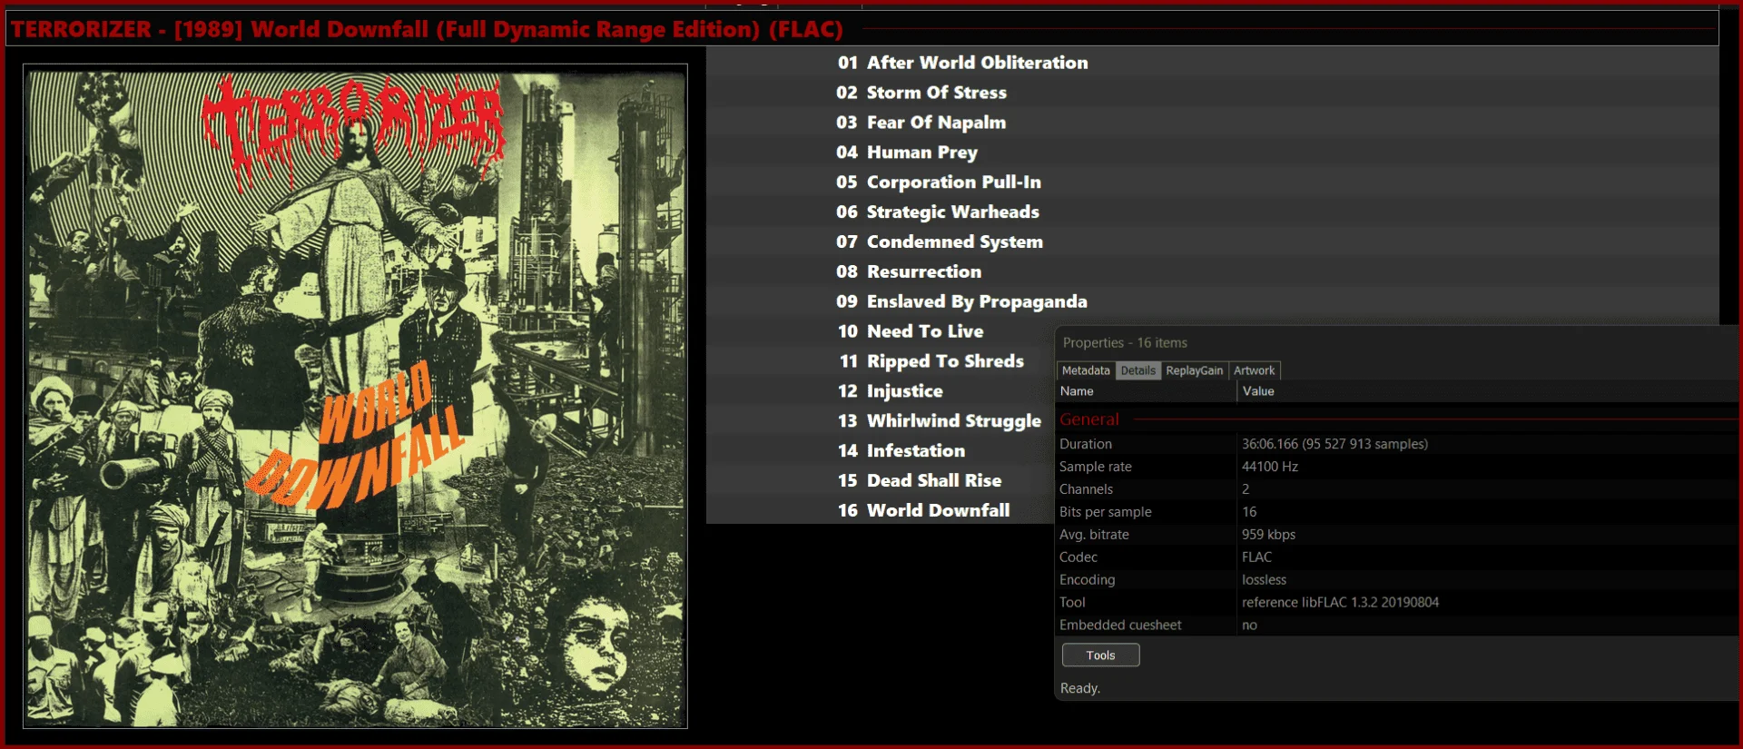Click the Name column header
The height and width of the screenshot is (749, 1743).
pos(1146,391)
